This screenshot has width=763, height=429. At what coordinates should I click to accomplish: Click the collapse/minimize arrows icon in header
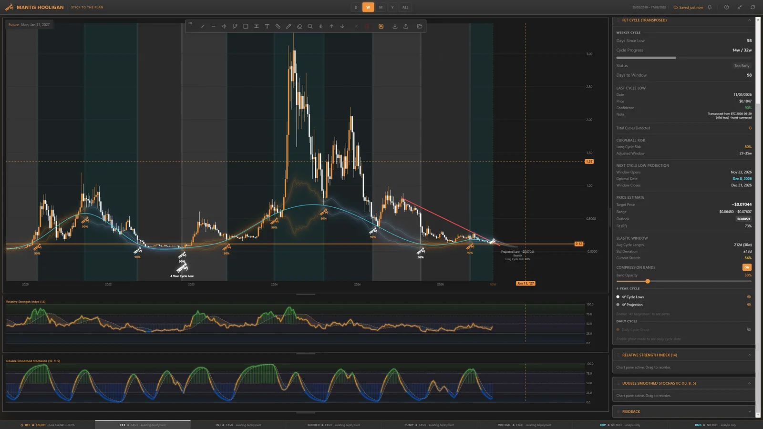740,7
